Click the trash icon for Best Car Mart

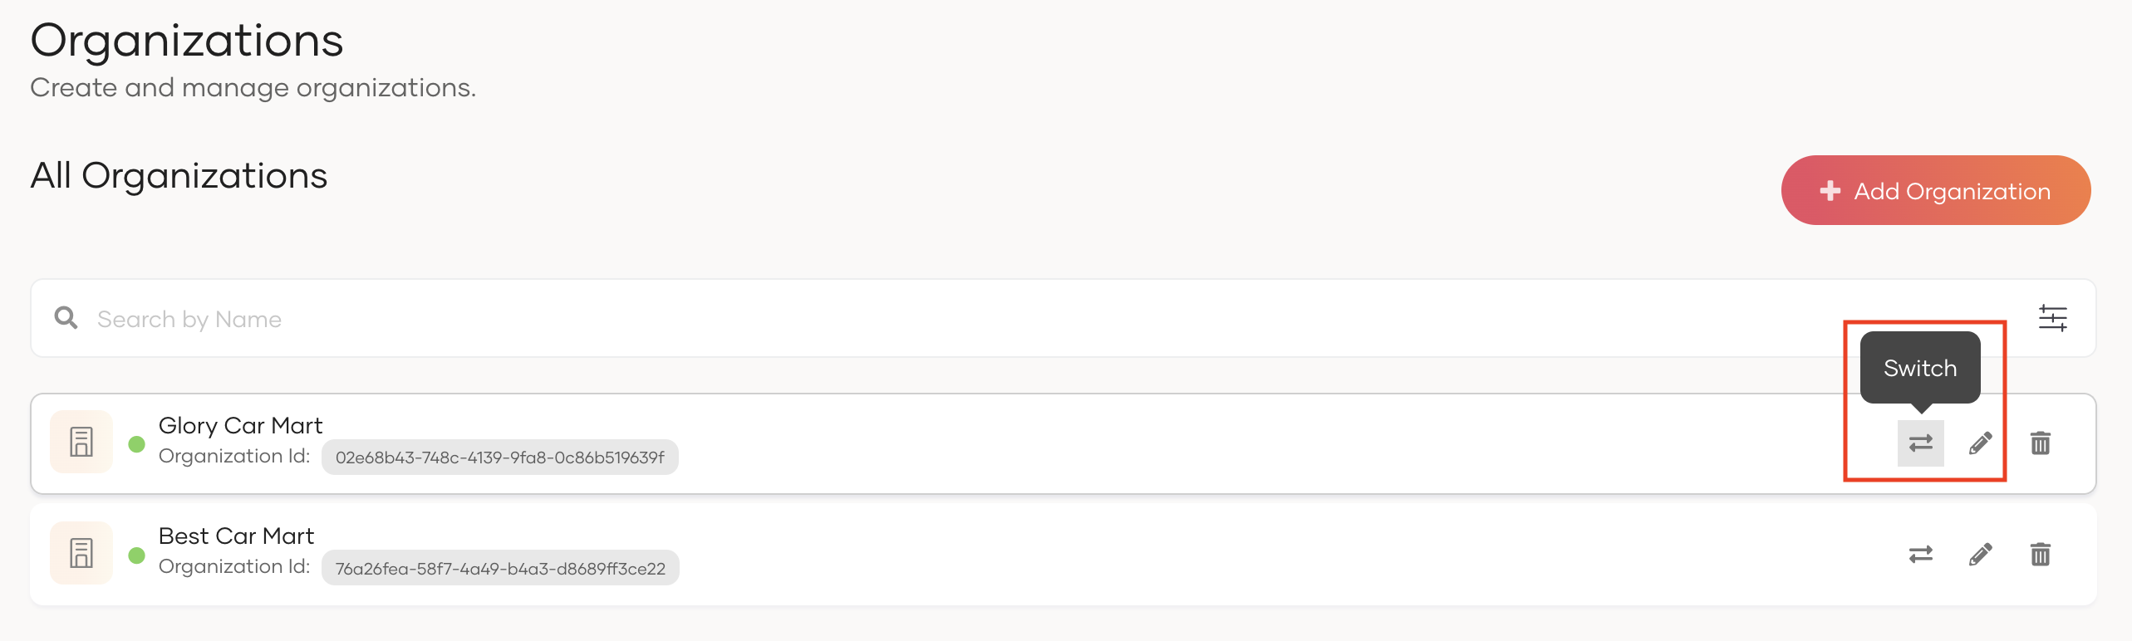(2041, 554)
